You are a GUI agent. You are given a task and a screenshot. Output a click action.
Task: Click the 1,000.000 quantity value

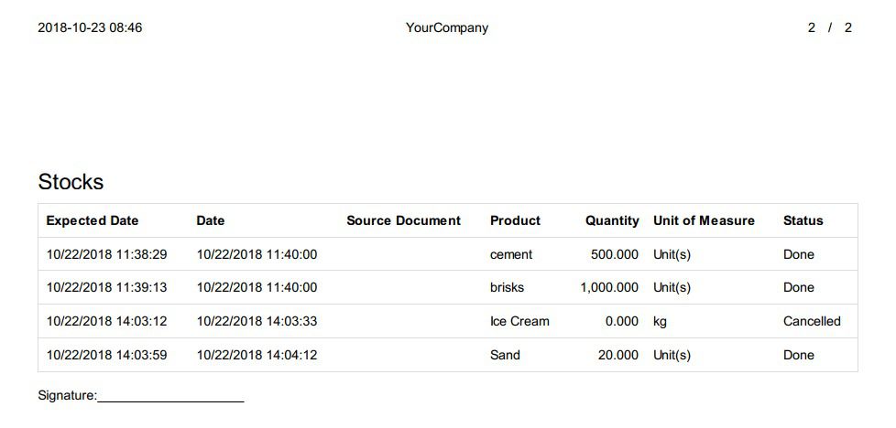609,287
